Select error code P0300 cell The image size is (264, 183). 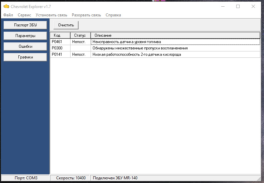pyautogui.click(x=60, y=48)
